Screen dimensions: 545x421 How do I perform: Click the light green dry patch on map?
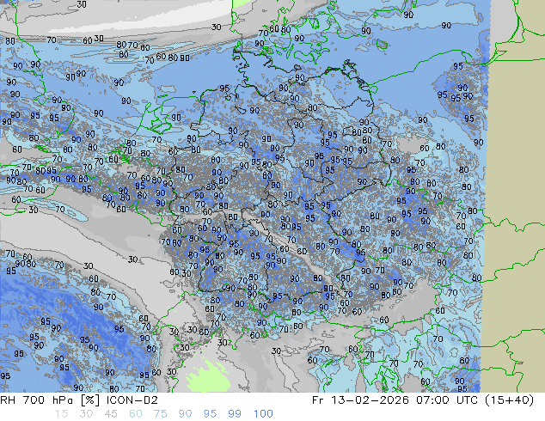pos(206,375)
